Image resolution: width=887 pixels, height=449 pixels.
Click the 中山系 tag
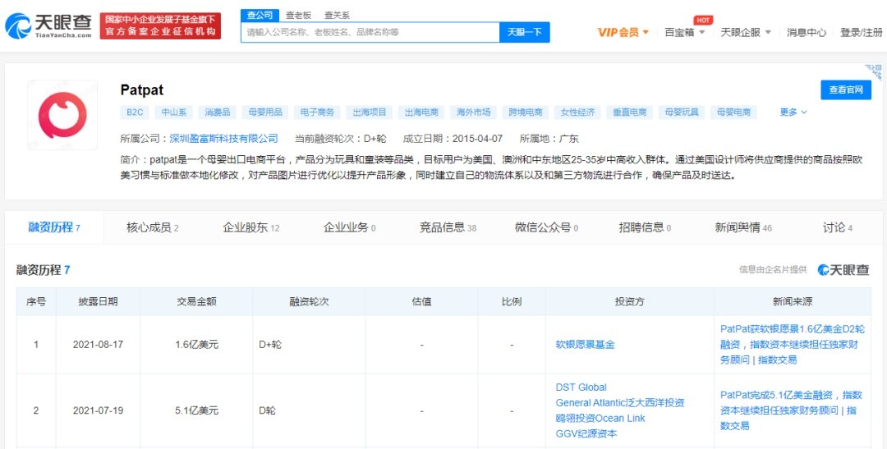(173, 112)
